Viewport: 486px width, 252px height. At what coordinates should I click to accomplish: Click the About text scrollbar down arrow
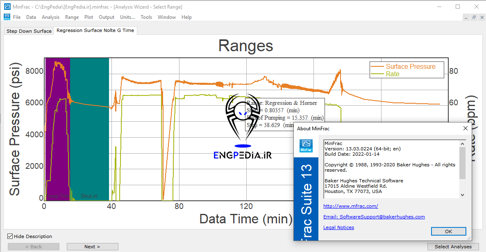pos(463,195)
